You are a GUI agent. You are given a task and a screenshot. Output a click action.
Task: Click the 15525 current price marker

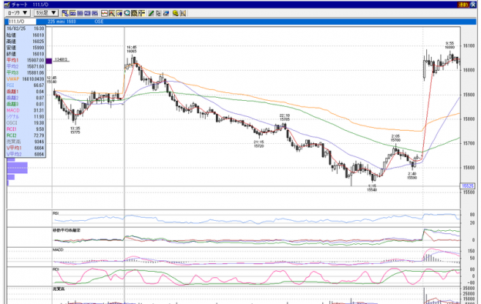click(467, 185)
